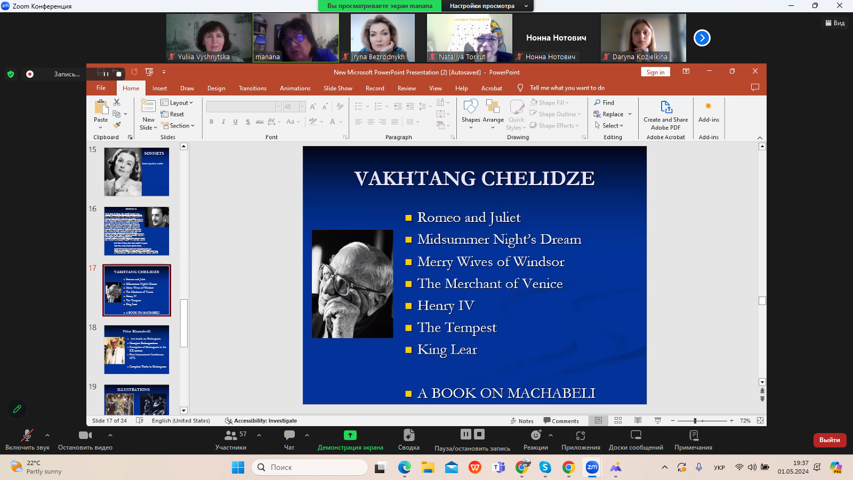Expand audio options arrow beside microphone
This screenshot has height=480, width=853.
pos(47,435)
